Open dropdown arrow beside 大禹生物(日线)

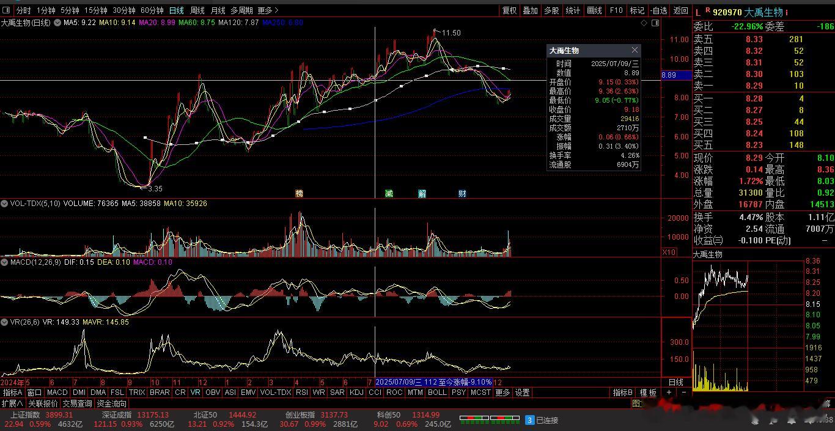point(57,23)
